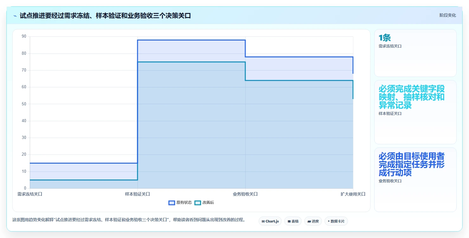Click x-axis label 需求冻结关口
Viewport: 469px width, 238px height.
tap(30, 194)
